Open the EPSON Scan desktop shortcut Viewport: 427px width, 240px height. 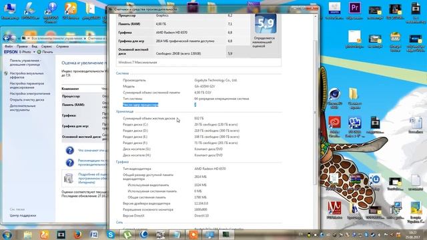point(30,11)
